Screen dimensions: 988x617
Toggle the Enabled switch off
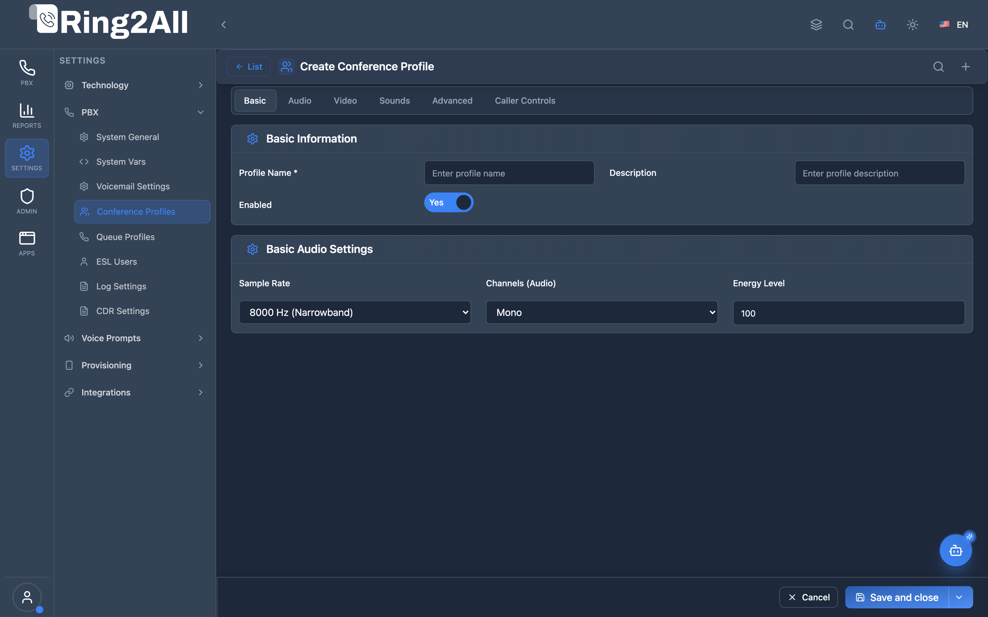(x=449, y=202)
